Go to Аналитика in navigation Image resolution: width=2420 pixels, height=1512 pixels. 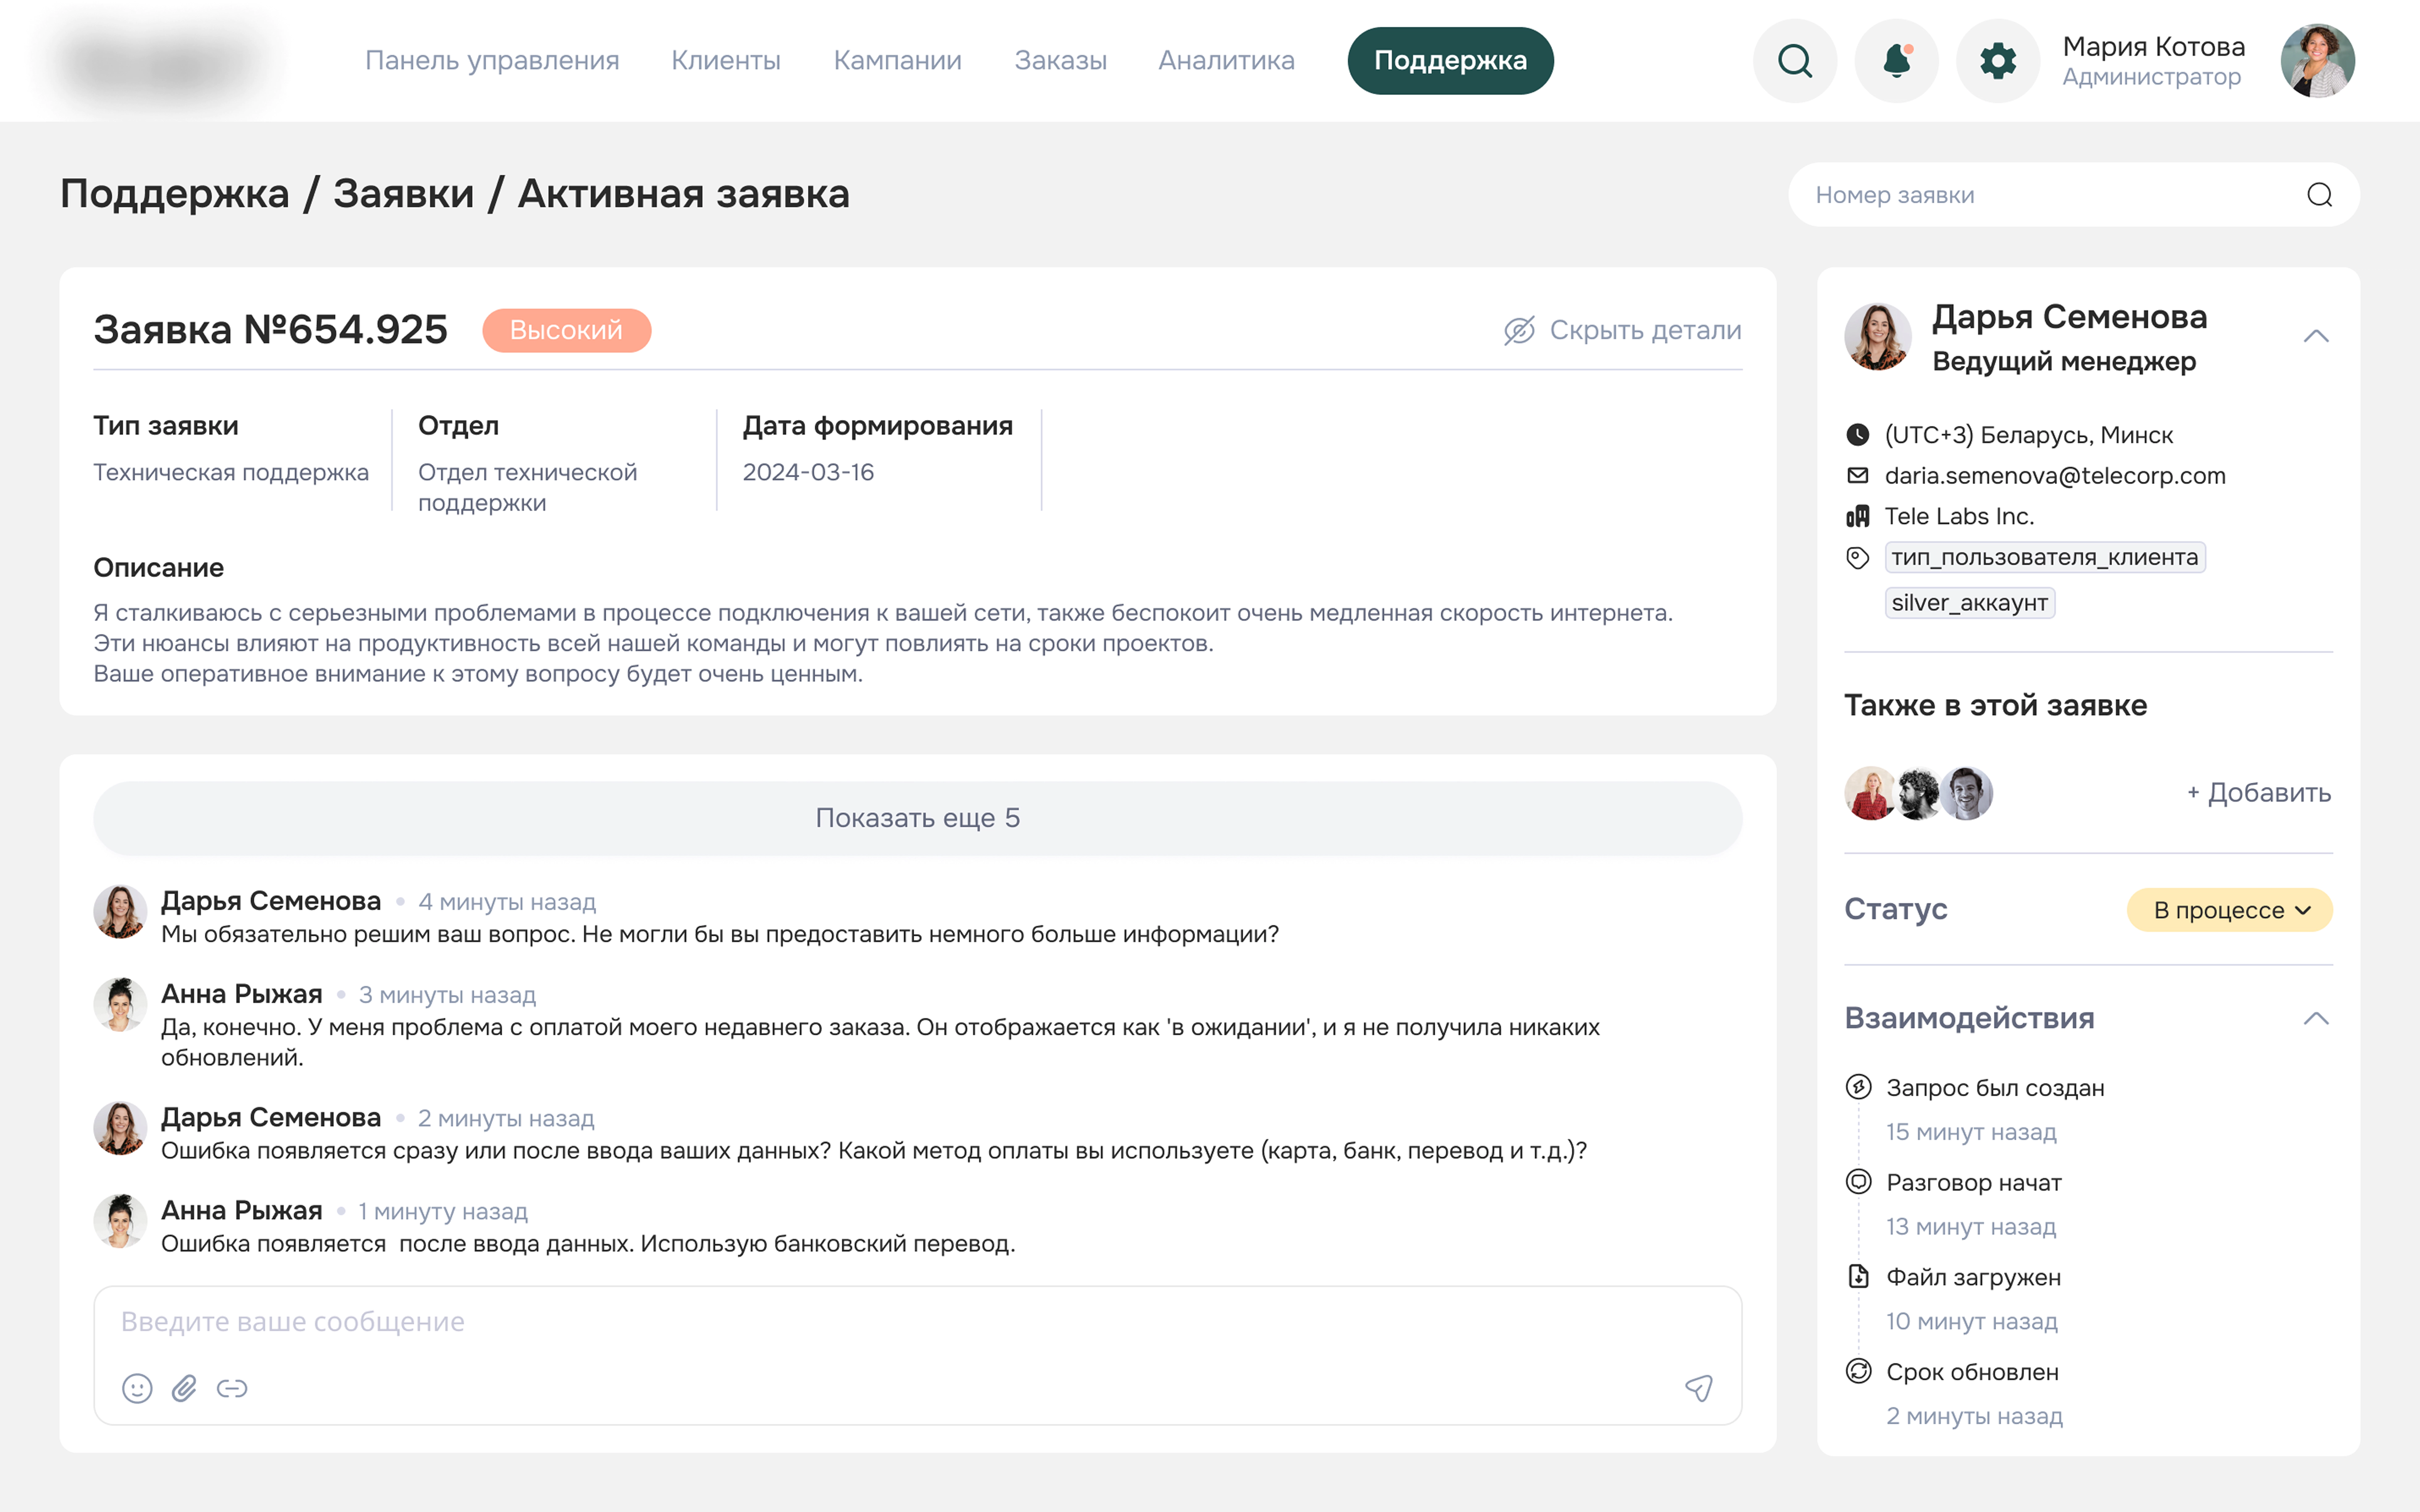coord(1226,61)
